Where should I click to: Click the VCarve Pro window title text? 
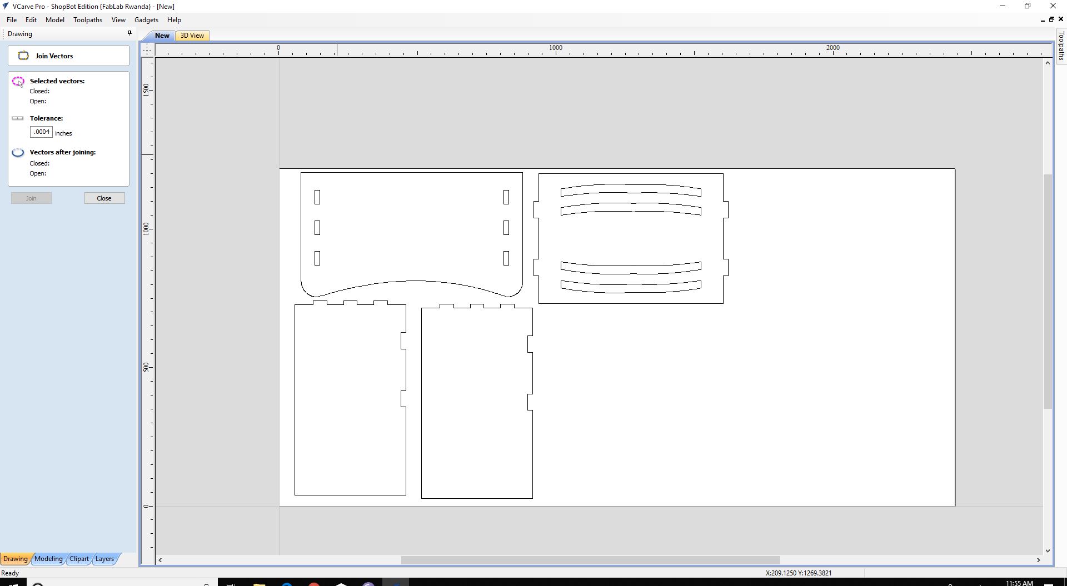click(x=93, y=7)
